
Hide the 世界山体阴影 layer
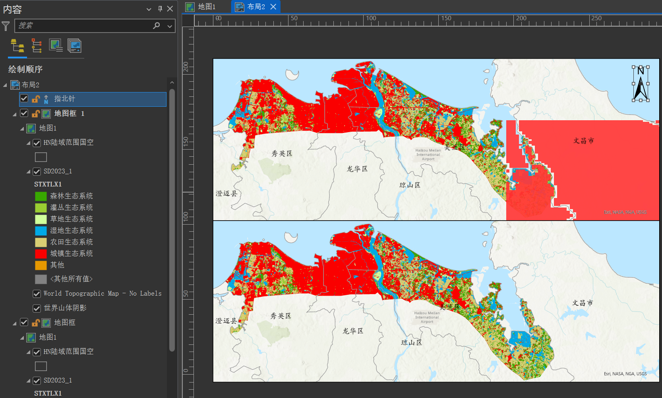point(37,308)
